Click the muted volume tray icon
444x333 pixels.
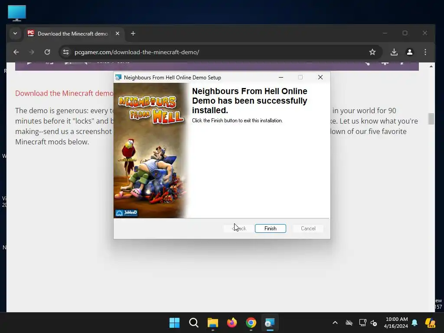pos(374,323)
